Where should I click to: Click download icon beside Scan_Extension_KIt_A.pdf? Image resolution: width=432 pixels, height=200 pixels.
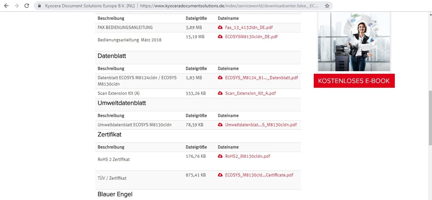click(x=220, y=93)
